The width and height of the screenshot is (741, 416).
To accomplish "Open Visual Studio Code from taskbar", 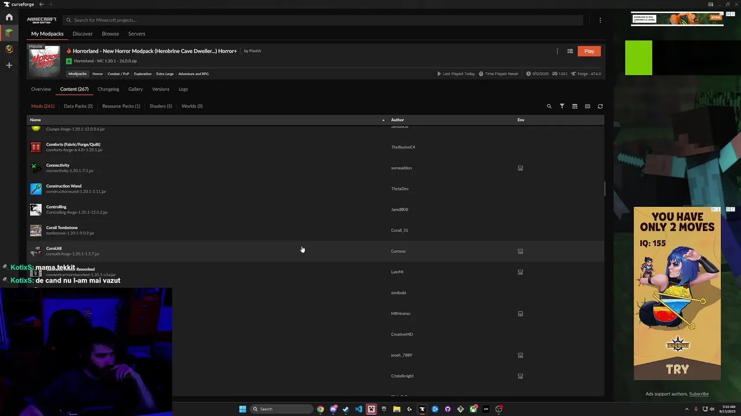I will pyautogui.click(x=358, y=409).
